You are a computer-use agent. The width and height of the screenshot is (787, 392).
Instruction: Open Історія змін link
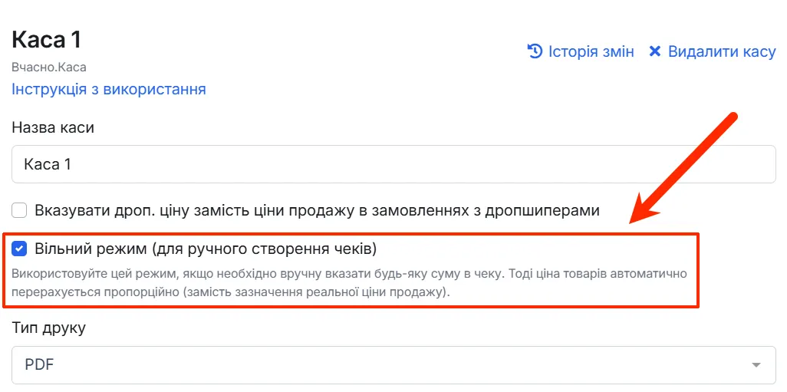[x=591, y=51]
